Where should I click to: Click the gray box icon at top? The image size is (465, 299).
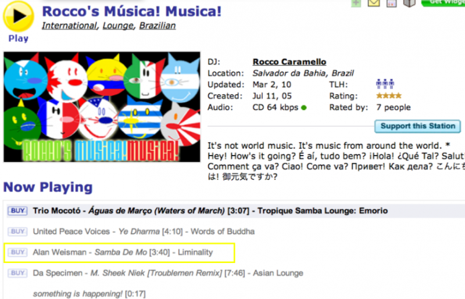click(x=410, y=3)
